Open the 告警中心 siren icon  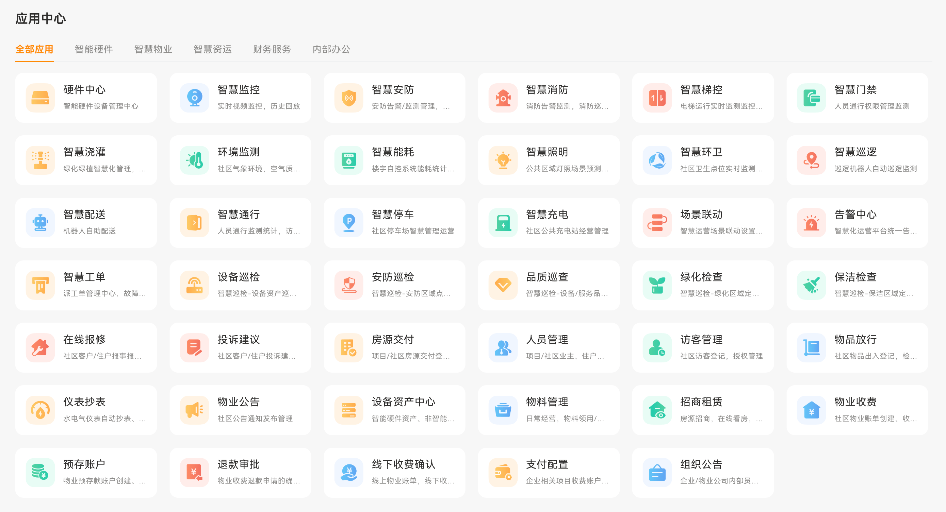point(812,222)
